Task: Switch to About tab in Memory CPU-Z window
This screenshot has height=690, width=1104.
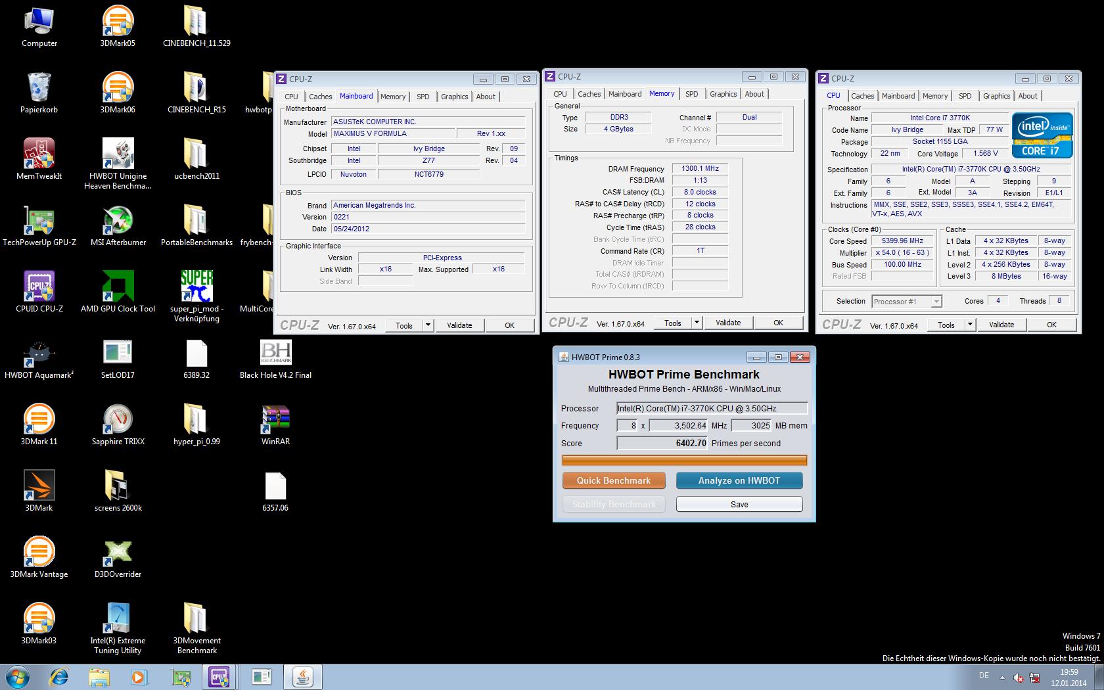Action: (754, 94)
